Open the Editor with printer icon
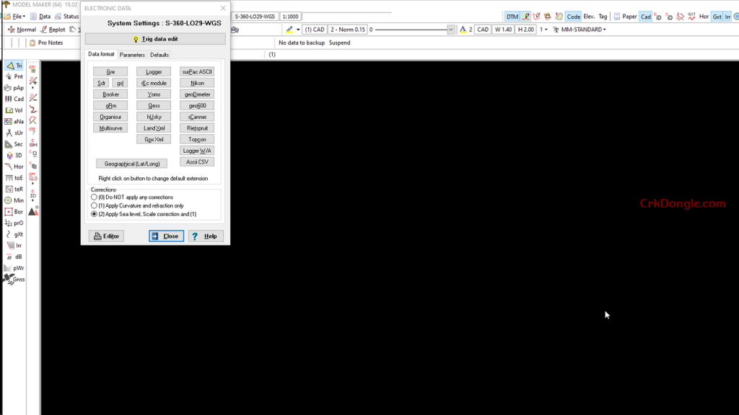739x415 pixels. pos(106,236)
